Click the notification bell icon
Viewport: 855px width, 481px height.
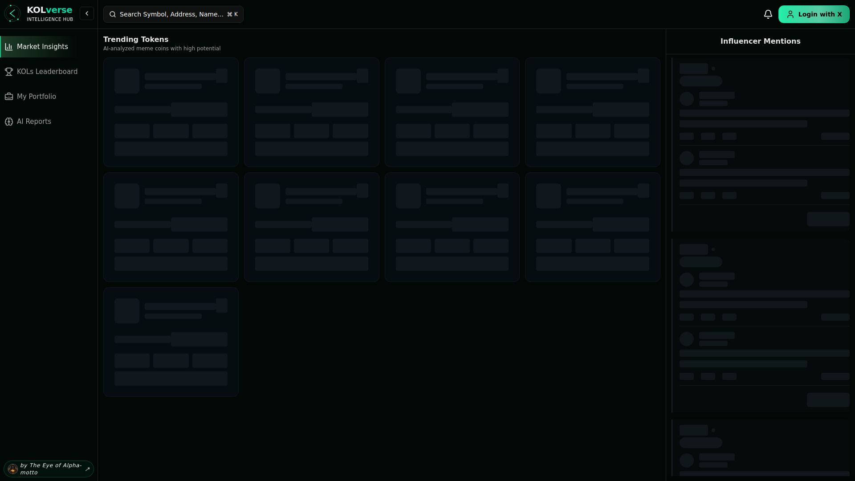click(x=768, y=14)
